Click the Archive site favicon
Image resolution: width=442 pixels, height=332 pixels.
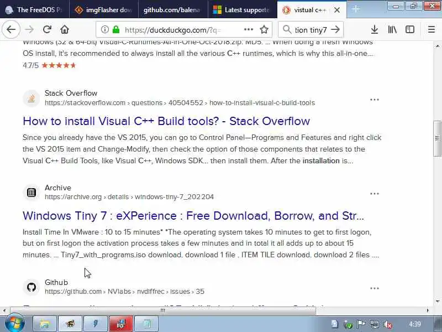click(x=31, y=193)
